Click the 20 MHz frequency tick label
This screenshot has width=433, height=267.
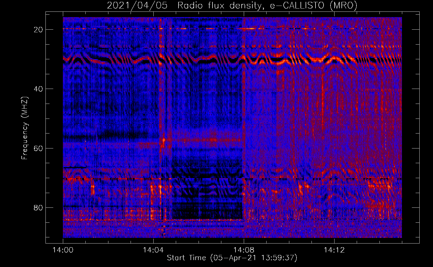point(39,29)
